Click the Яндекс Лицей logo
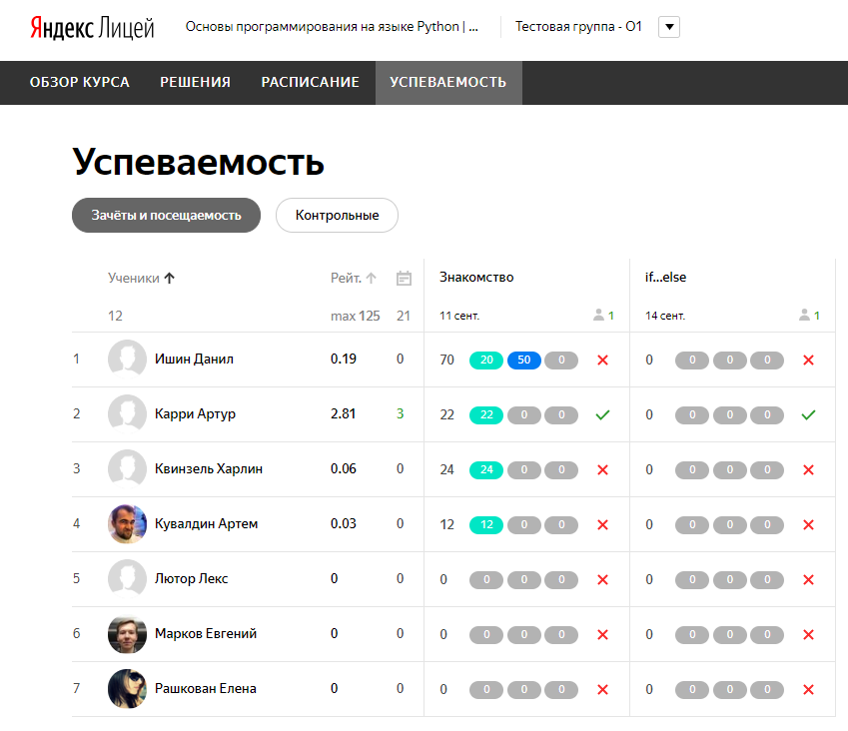Image resolution: width=848 pixels, height=731 pixels. pyautogui.click(x=92, y=27)
